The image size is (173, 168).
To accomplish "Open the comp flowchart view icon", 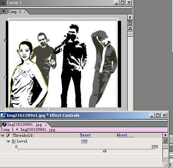I will point(130,28).
